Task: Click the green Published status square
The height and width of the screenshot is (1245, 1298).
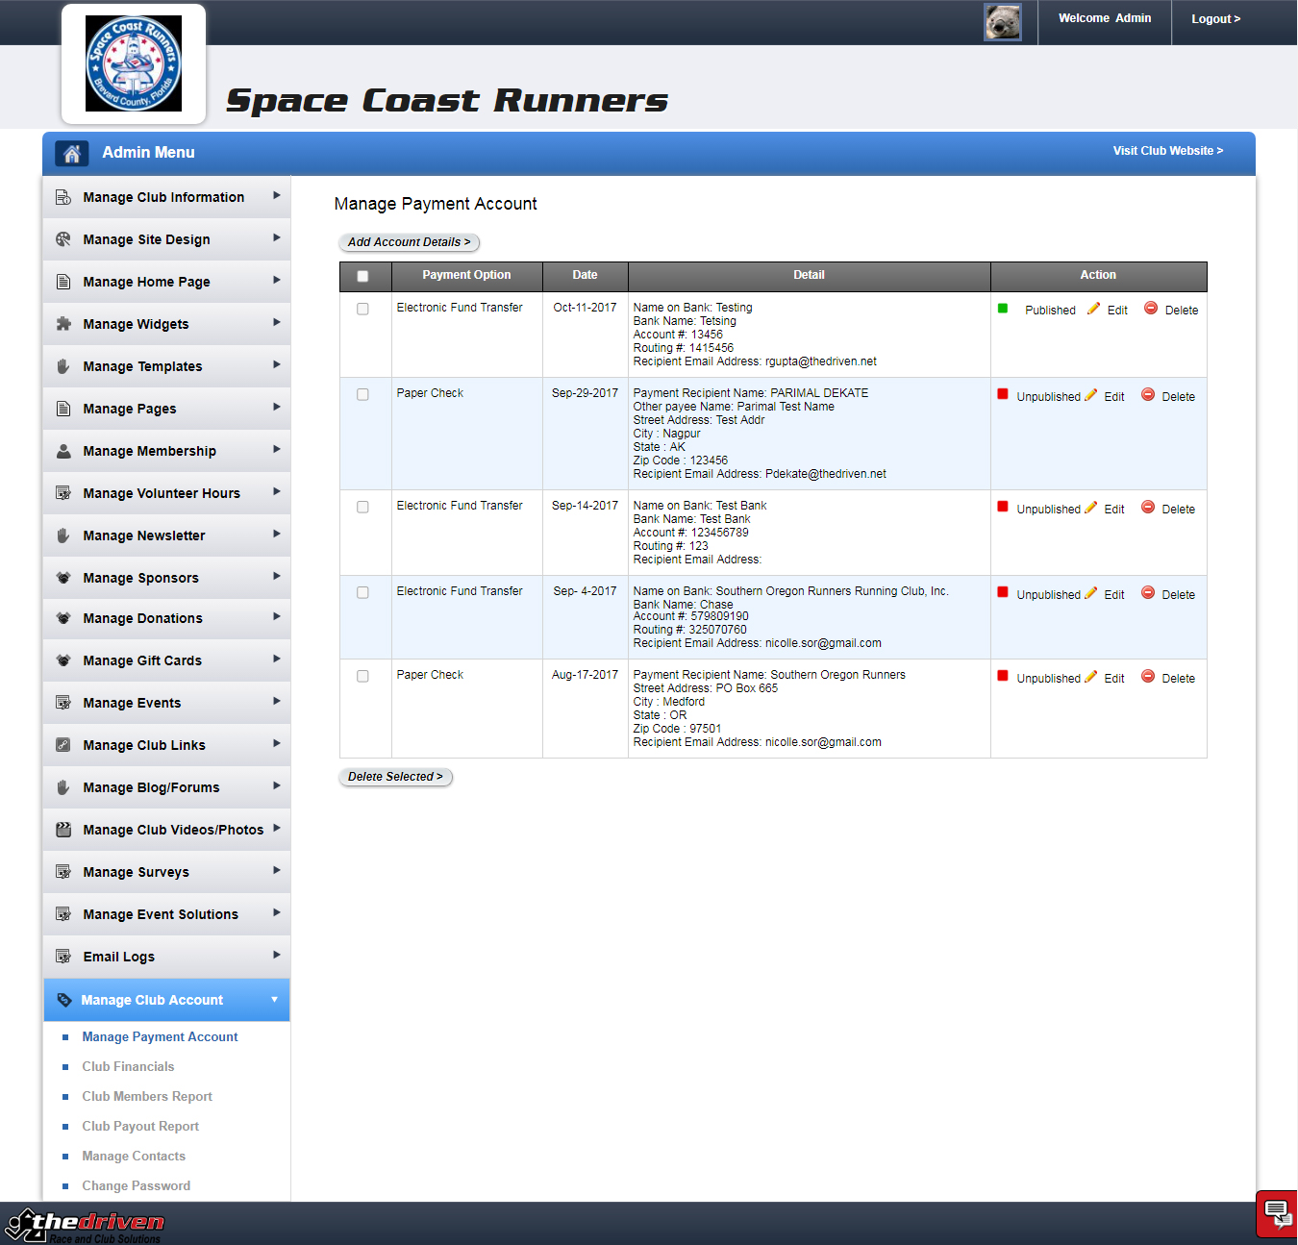Action: 1003,309
